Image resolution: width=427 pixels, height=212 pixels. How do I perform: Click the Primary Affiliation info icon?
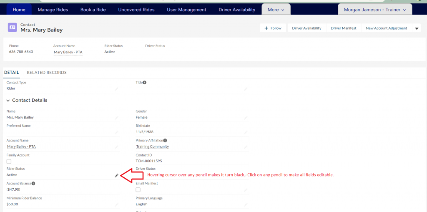[165, 141]
